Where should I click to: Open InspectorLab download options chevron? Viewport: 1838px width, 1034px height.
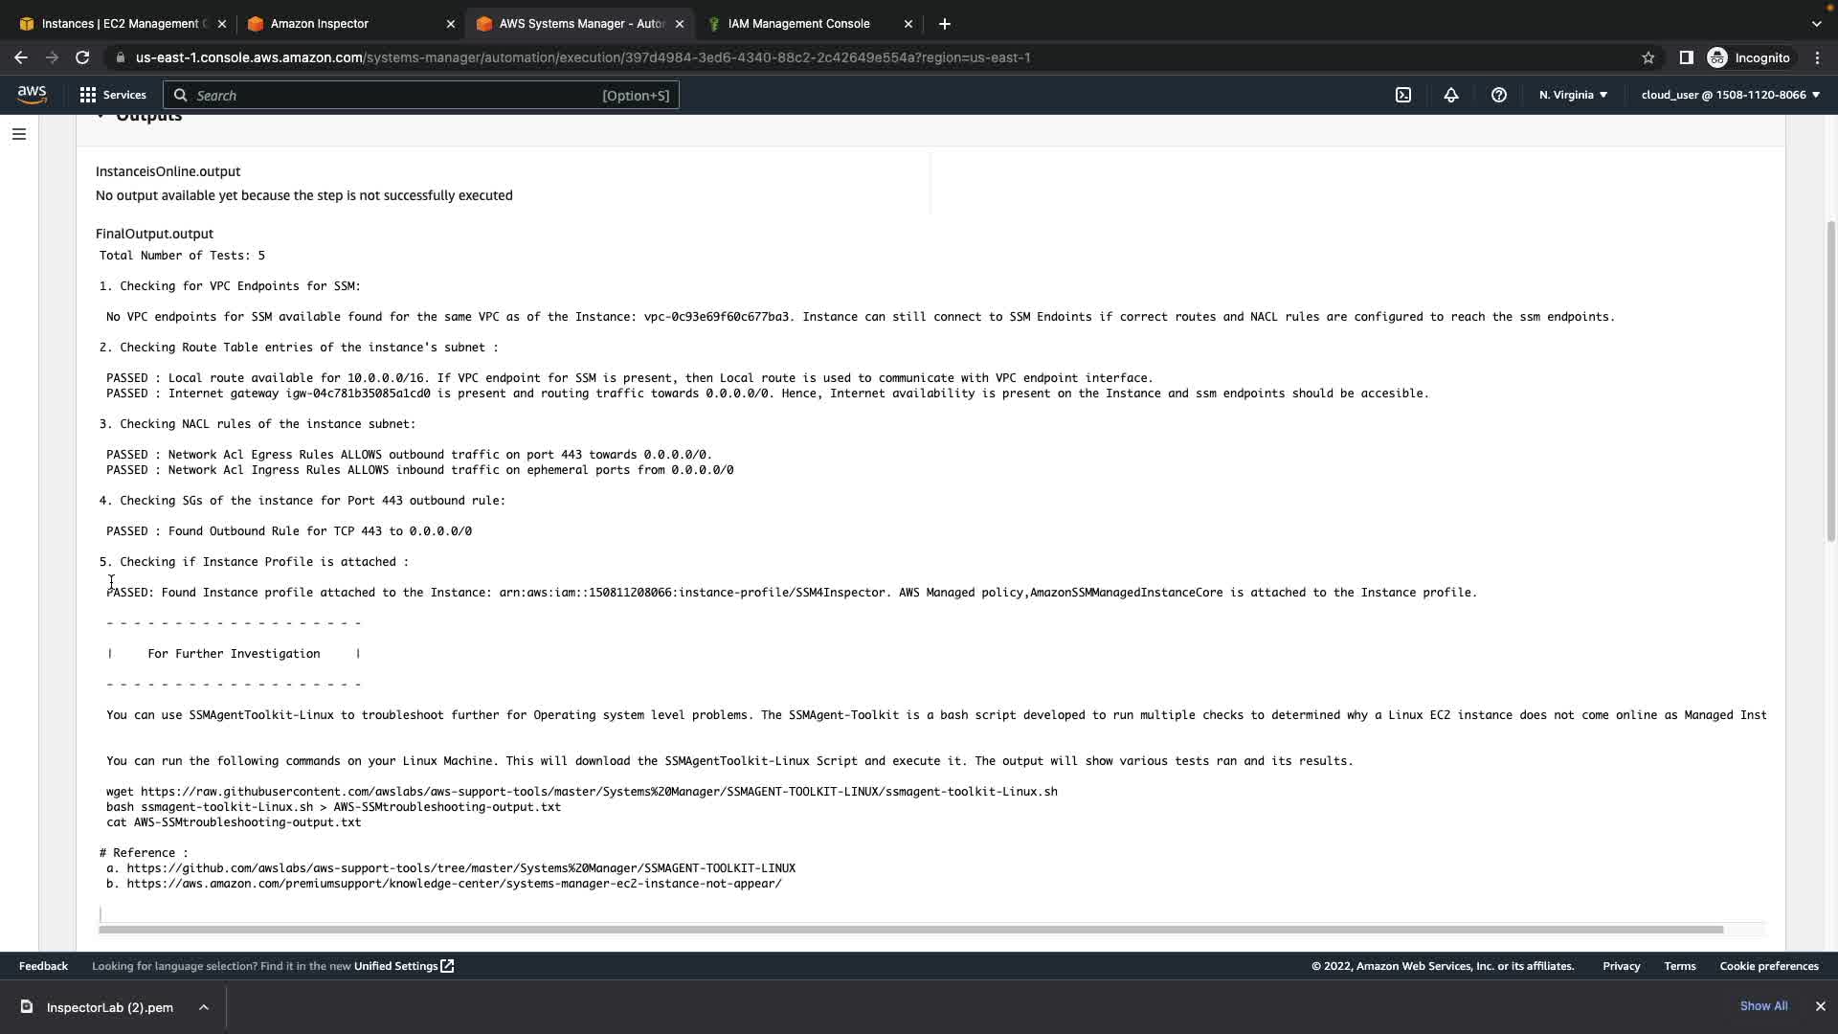[x=204, y=1007]
